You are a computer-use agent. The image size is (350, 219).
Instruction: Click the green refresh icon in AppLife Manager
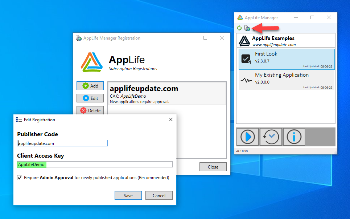pos(239,28)
